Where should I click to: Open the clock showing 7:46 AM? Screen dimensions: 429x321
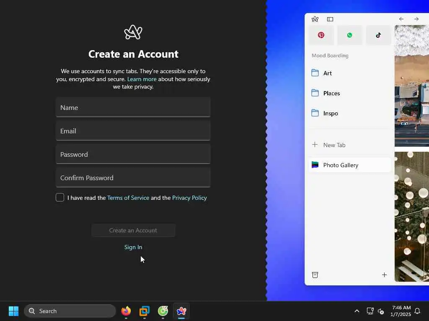click(x=401, y=311)
